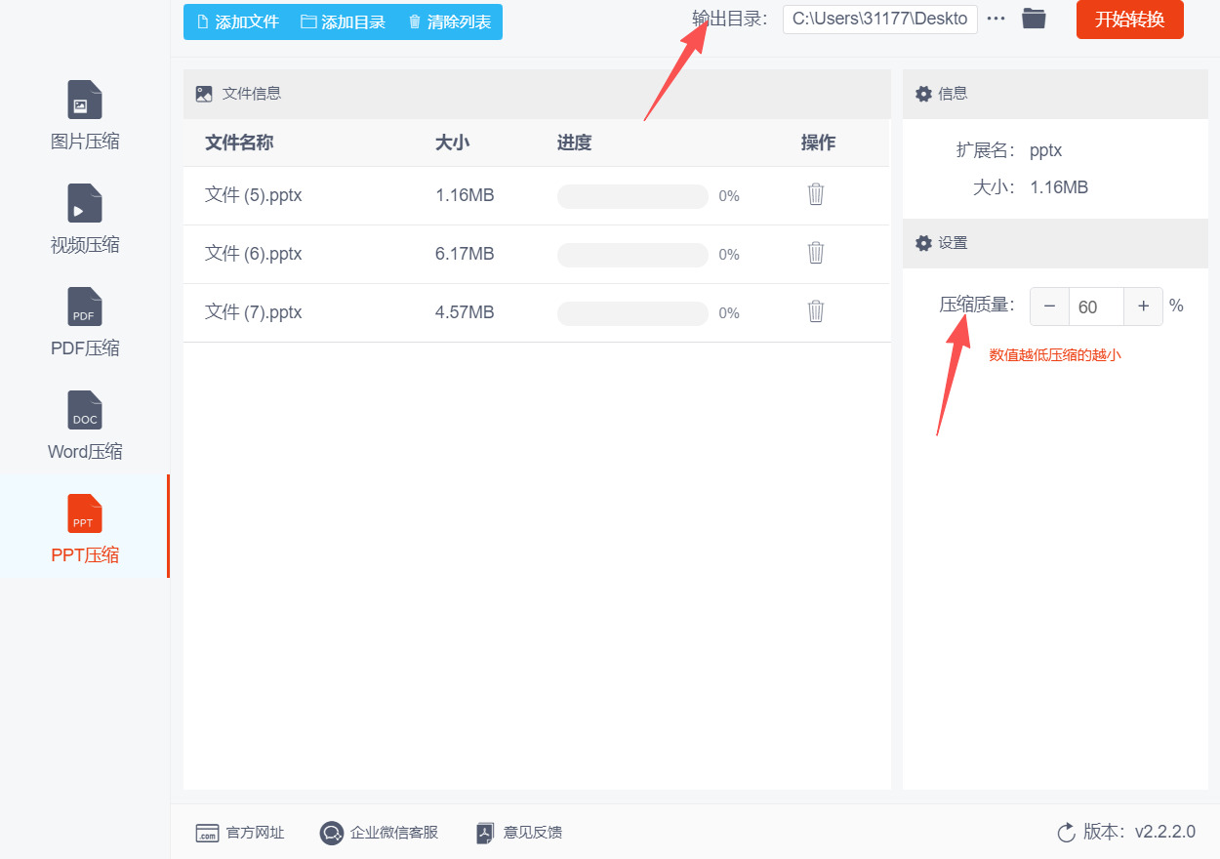Click the compression quality value field
Screen dimensions: 1220x859
[x=1097, y=307]
